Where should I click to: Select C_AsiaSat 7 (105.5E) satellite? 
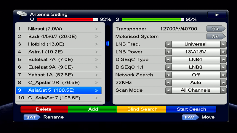pos(59,98)
